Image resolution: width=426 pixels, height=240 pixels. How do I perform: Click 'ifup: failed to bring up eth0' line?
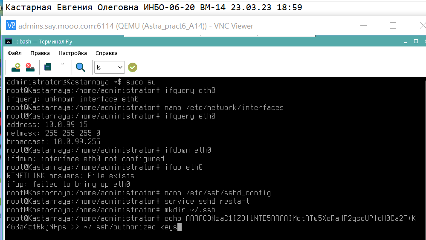pos(68,184)
